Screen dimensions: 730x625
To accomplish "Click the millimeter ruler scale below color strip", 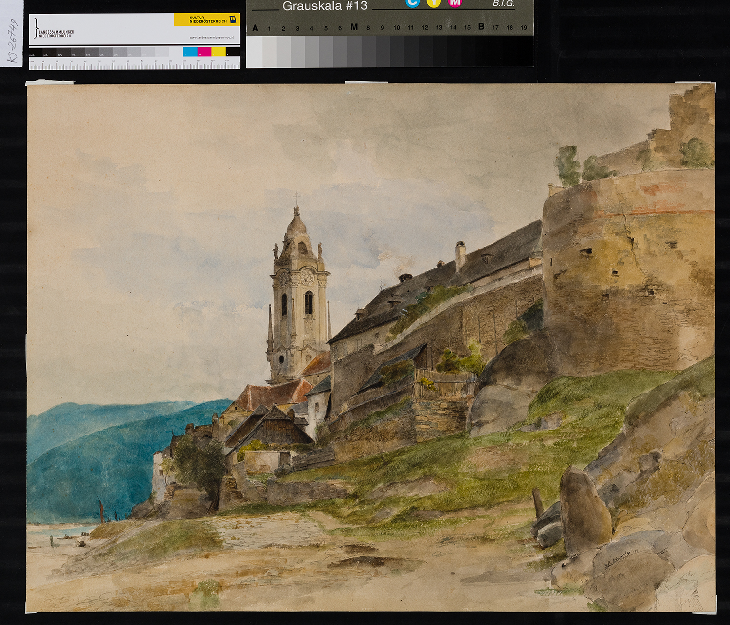I will tap(134, 64).
